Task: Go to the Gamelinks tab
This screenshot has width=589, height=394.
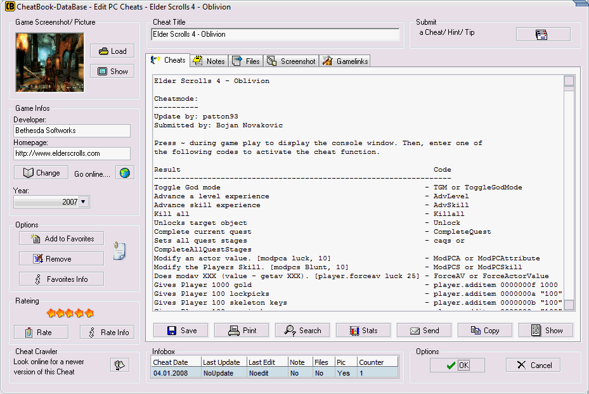Action: tap(345, 61)
